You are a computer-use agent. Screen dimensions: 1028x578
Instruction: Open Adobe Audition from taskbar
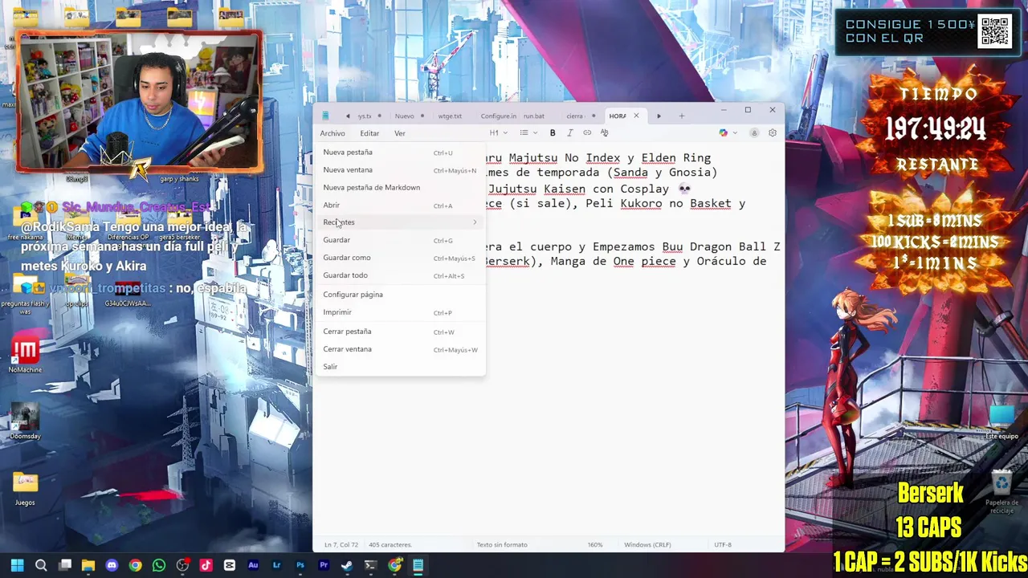pos(253,566)
